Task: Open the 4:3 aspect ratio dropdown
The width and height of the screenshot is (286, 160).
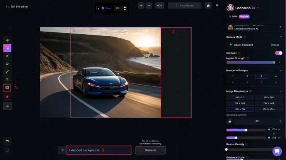Action: point(258,121)
